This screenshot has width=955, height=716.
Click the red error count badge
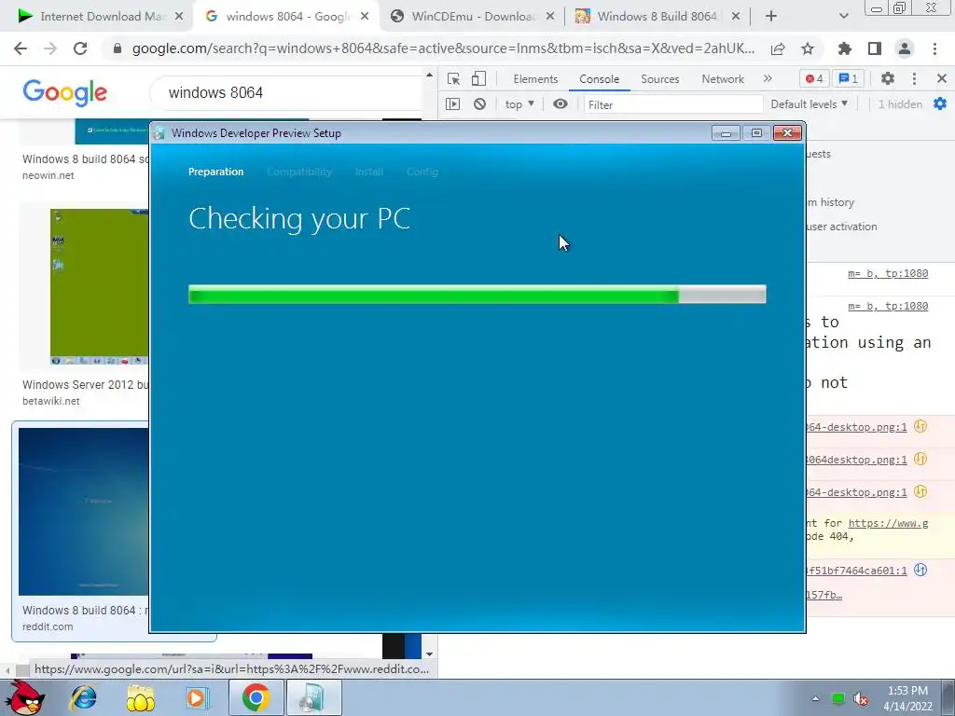[814, 78]
